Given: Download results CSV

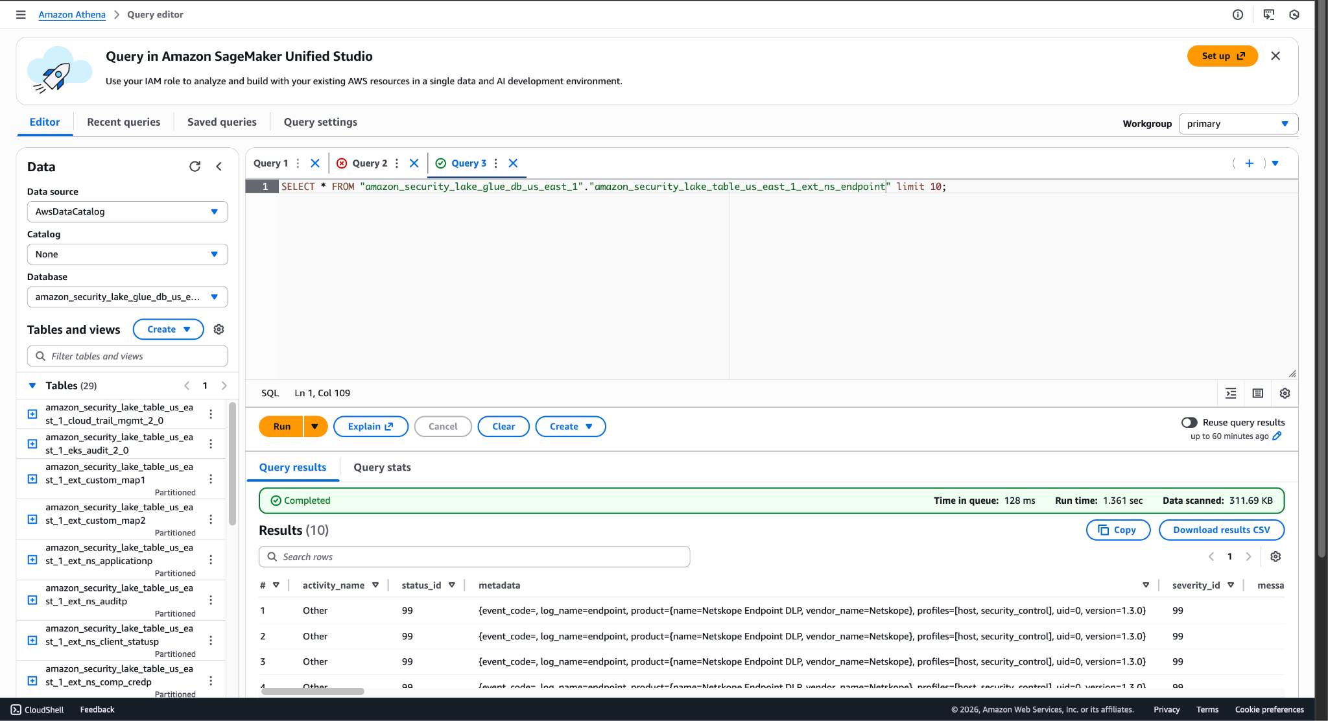Looking at the screenshot, I should [x=1222, y=530].
